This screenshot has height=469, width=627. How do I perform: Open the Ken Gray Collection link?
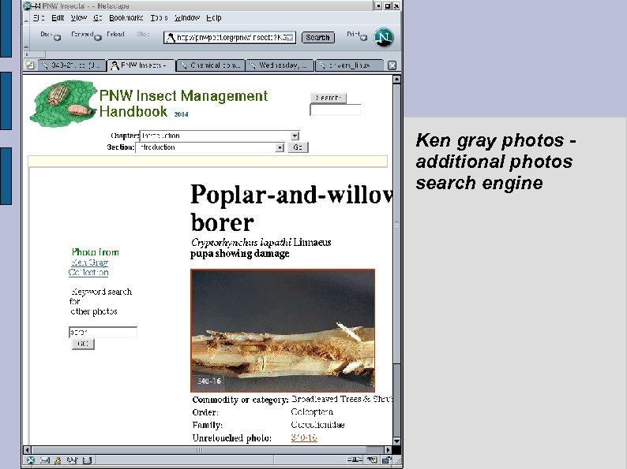(x=88, y=267)
